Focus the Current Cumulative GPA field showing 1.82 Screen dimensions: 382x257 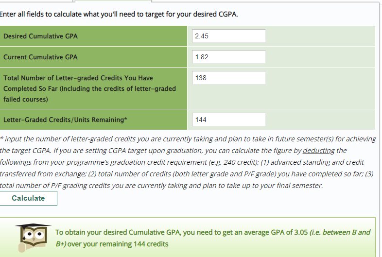pos(229,57)
